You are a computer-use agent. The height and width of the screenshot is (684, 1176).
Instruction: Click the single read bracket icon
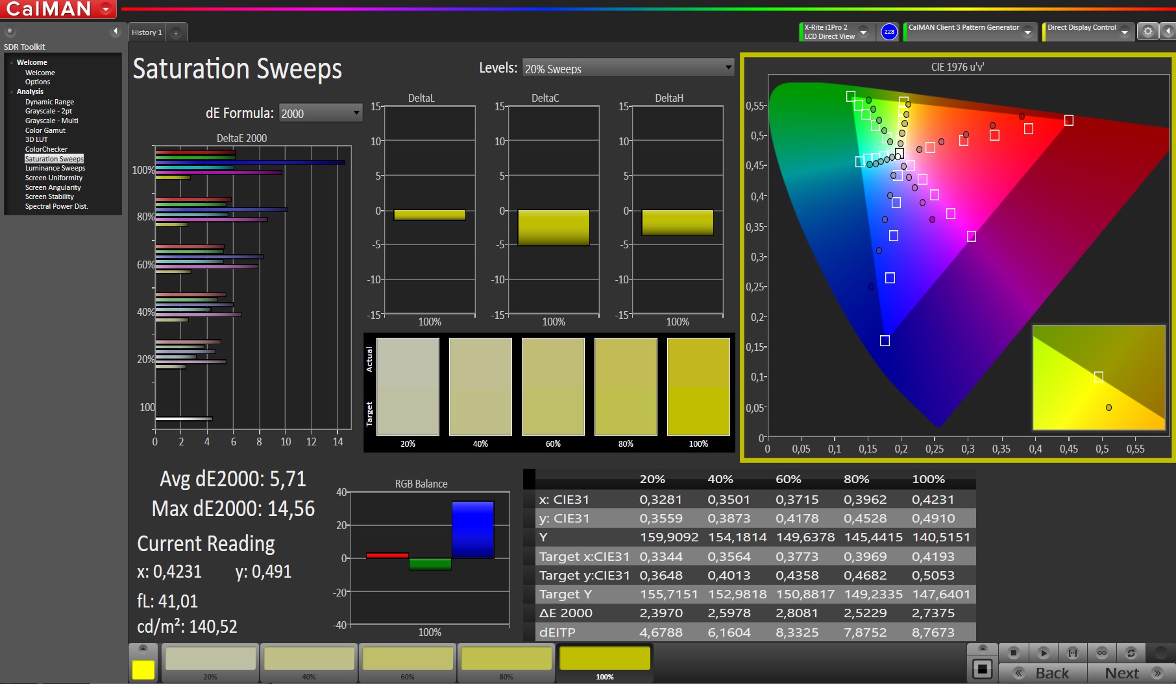(x=1072, y=653)
